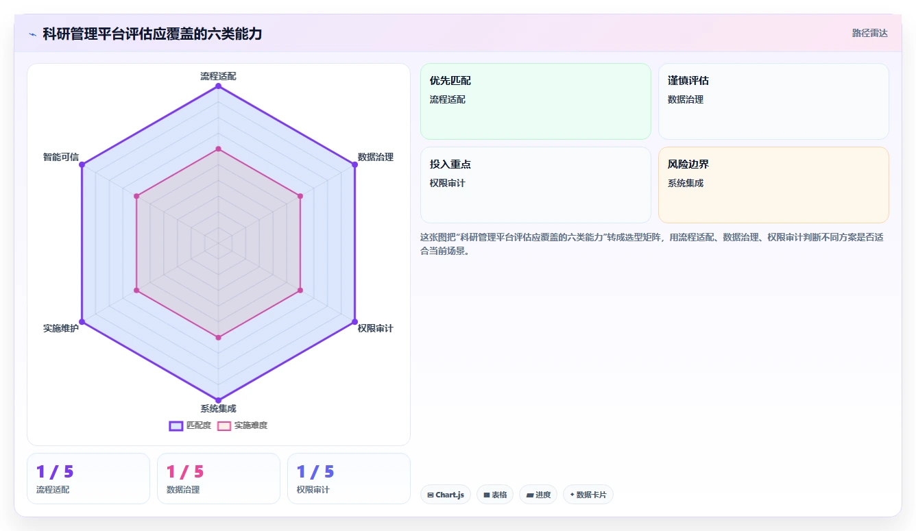916x531 pixels.
Task: Open the Chart.js chip
Action: (446, 495)
